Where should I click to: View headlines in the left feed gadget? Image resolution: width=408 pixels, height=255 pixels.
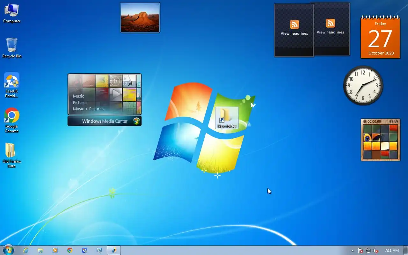(x=294, y=33)
